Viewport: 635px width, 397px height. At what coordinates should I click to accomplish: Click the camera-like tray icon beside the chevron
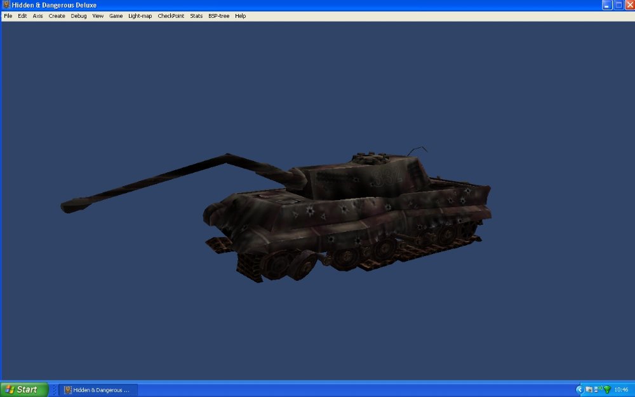click(x=589, y=390)
